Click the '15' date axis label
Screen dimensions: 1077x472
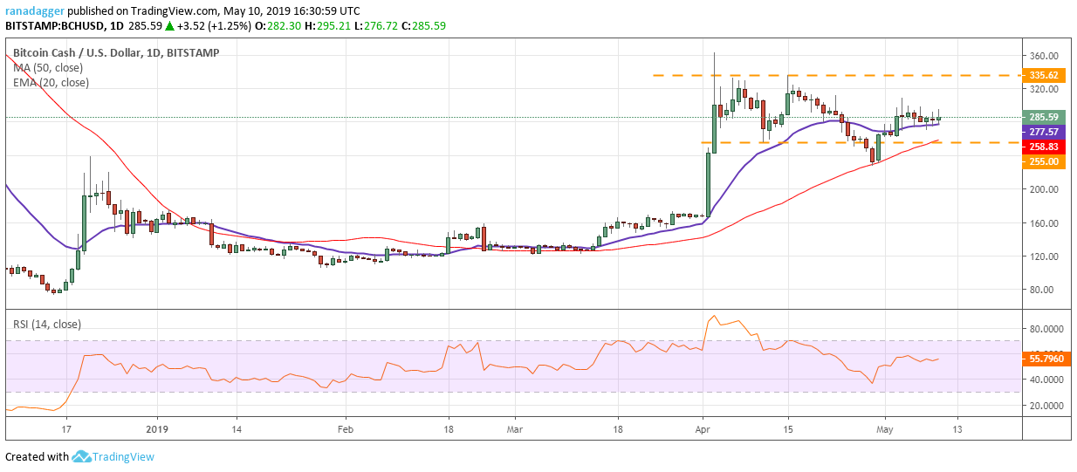788,430
